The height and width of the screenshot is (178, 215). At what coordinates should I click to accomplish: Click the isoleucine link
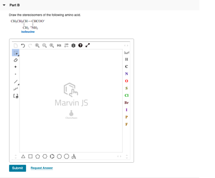(28, 32)
